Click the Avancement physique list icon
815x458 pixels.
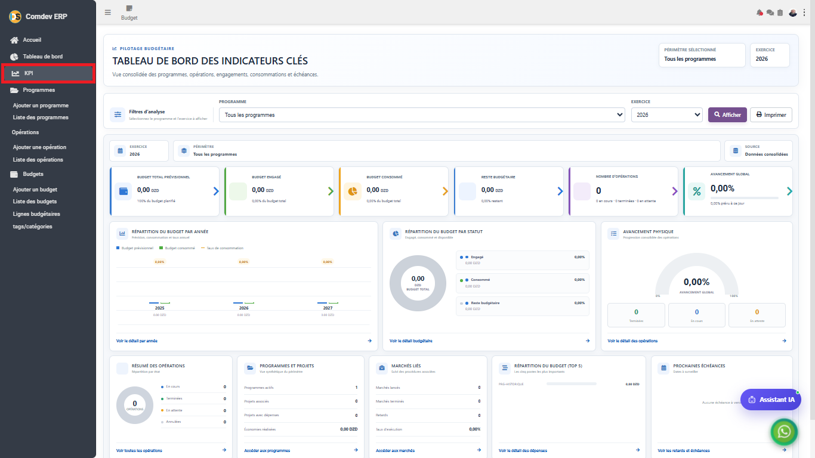(x=613, y=234)
